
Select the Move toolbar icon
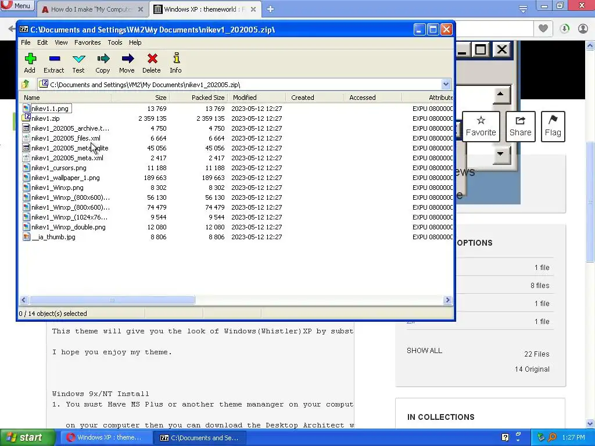pyautogui.click(x=127, y=63)
